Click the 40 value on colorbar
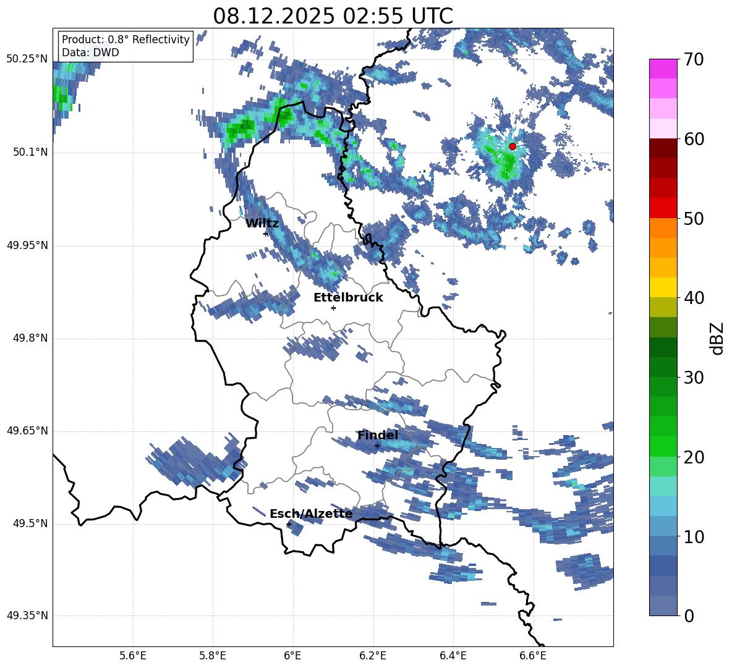732x668 pixels. [694, 298]
